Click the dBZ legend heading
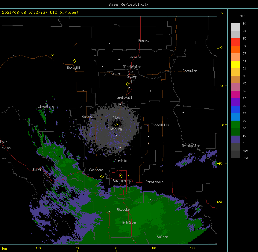 pos(242,16)
